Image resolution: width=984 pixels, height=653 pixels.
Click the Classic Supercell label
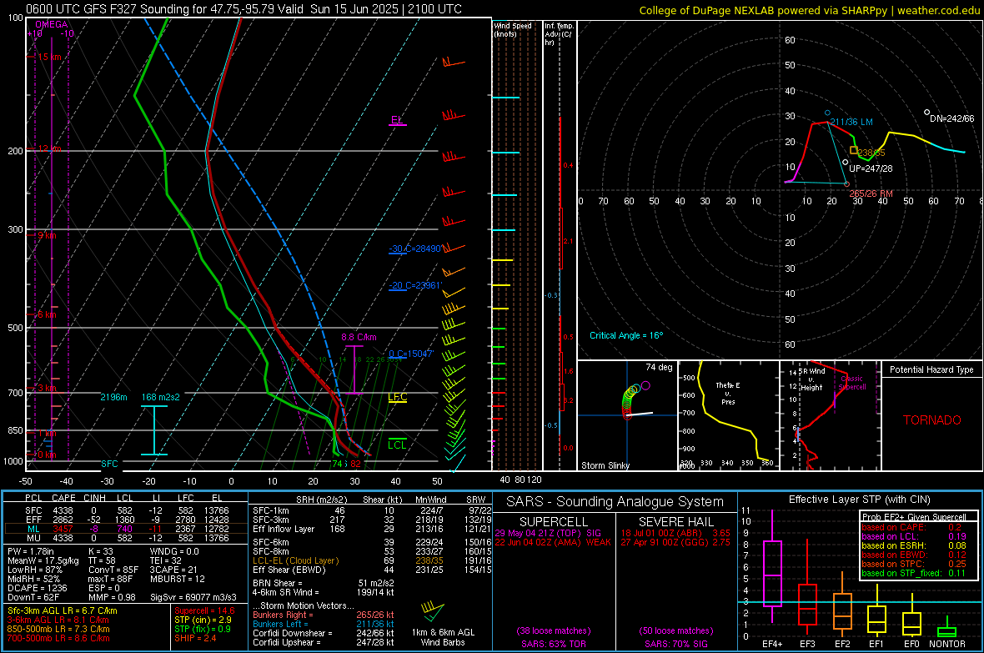(x=852, y=383)
